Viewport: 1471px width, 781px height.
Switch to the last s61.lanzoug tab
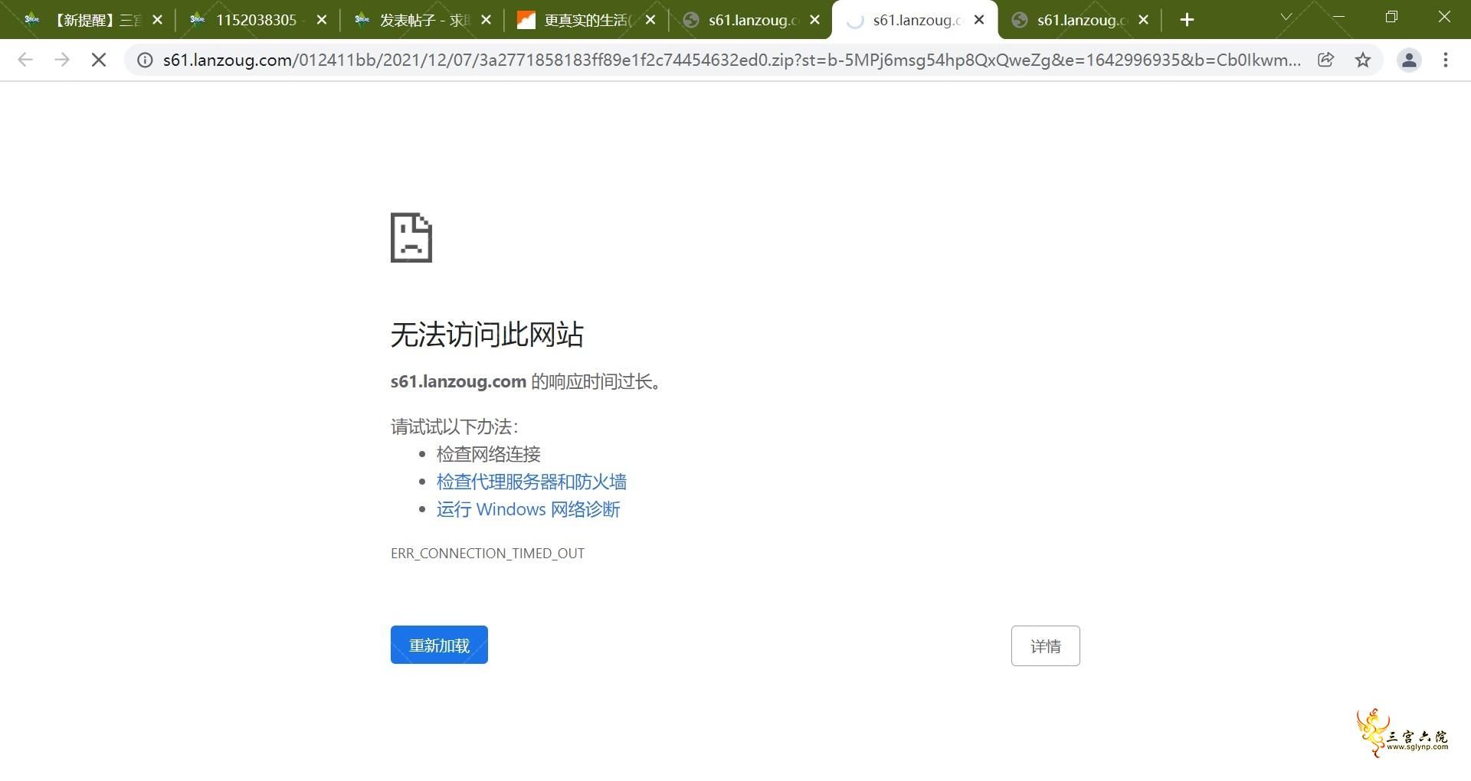tap(1081, 20)
